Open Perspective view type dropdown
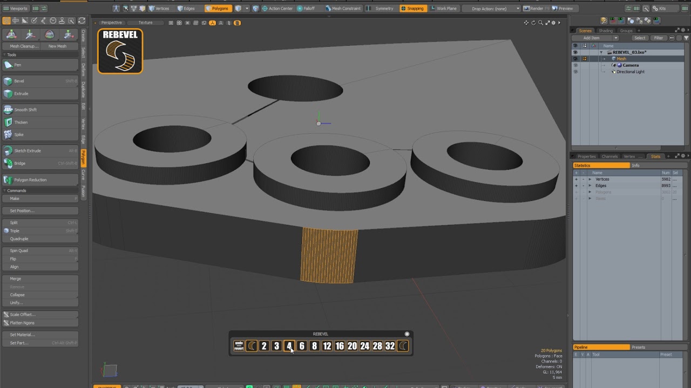The height and width of the screenshot is (388, 691). coord(111,23)
